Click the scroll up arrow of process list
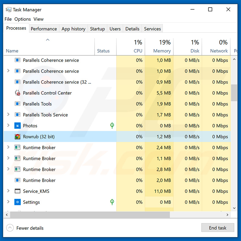The width and height of the screenshot is (241, 241). (234, 59)
